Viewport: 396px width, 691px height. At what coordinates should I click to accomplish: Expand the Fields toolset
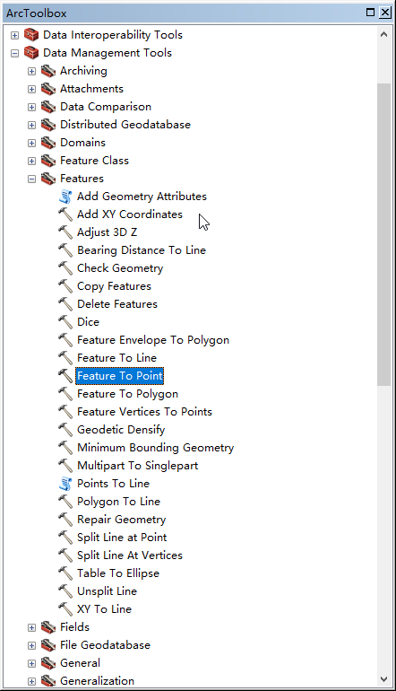31,627
